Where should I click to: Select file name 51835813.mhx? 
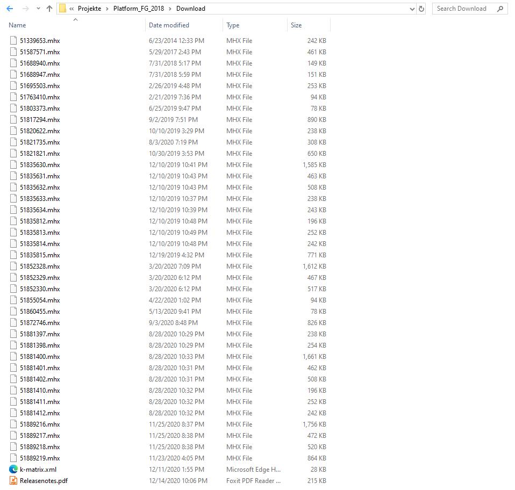pos(40,232)
